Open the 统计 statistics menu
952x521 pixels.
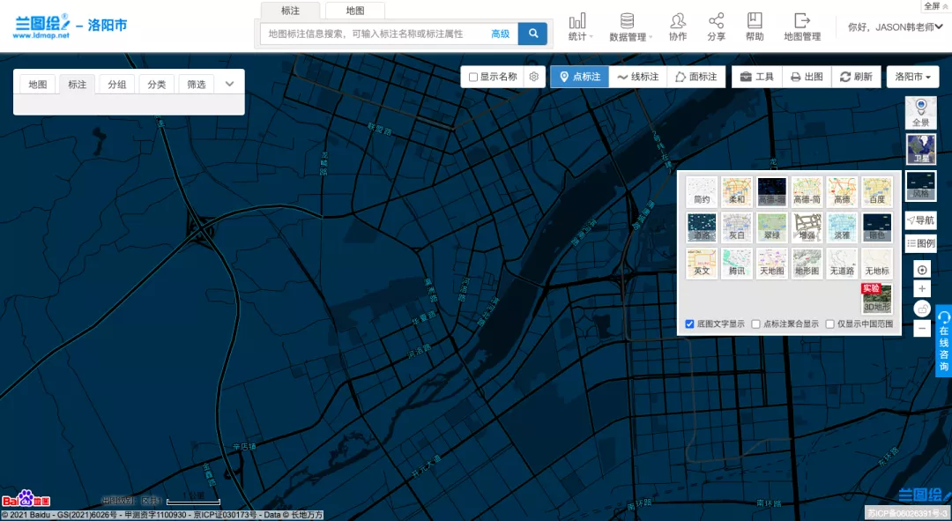click(x=580, y=27)
